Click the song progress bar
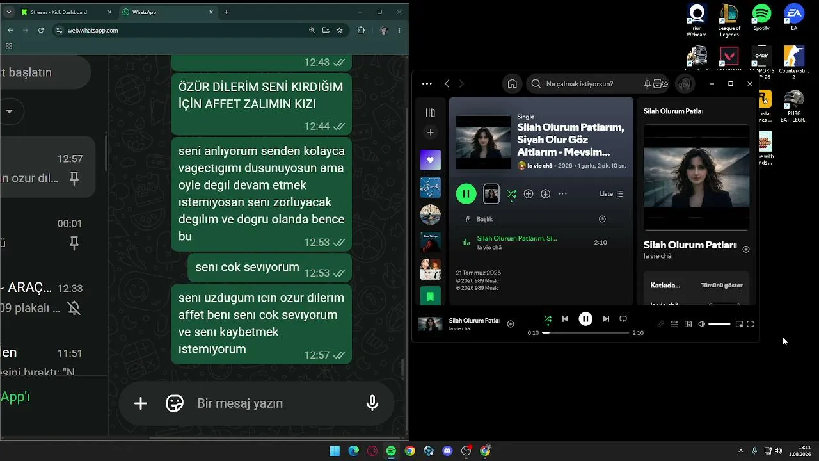The width and height of the screenshot is (819, 461). click(x=585, y=333)
